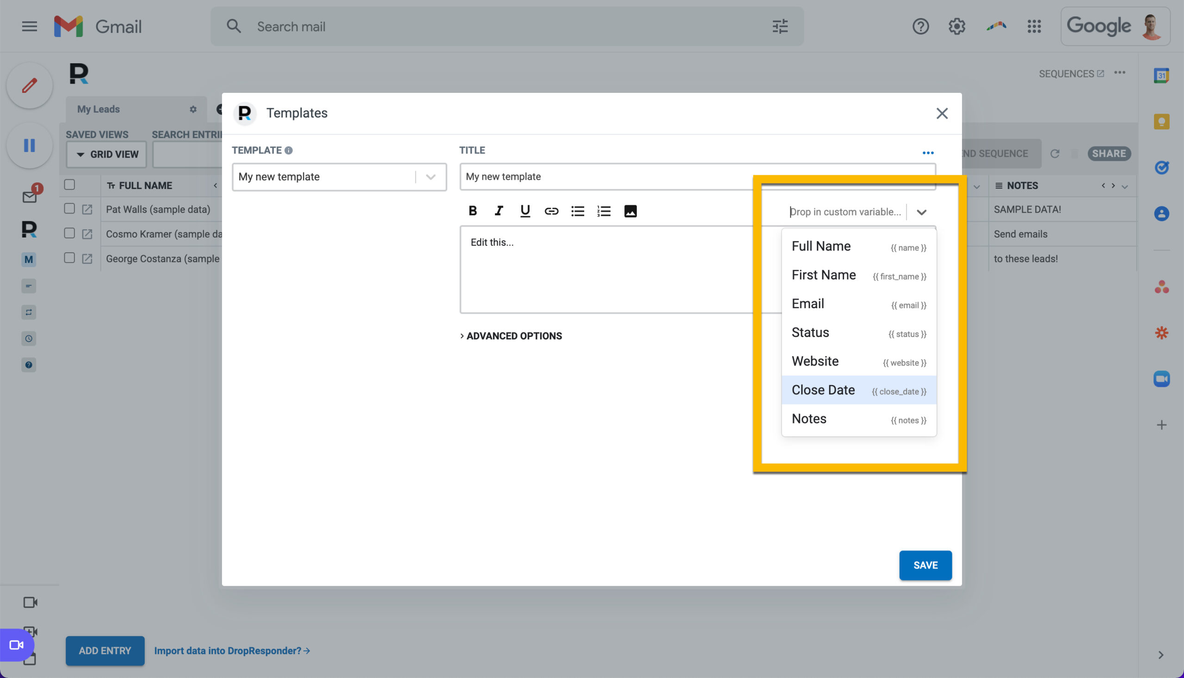Image resolution: width=1184 pixels, height=678 pixels.
Task: Open Google apps grid
Action: [x=1034, y=26]
